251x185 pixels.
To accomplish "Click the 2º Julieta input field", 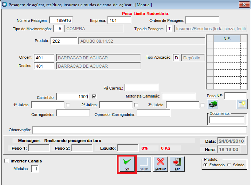I will point(116,105).
